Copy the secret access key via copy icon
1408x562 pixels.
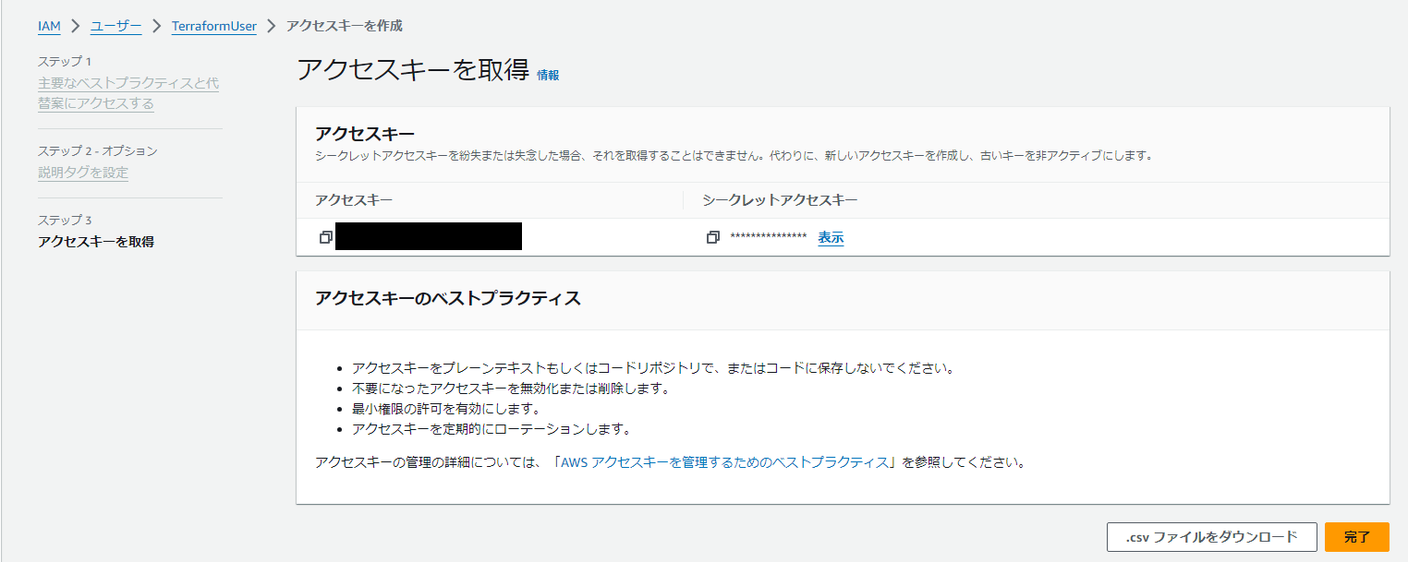pyautogui.click(x=712, y=237)
